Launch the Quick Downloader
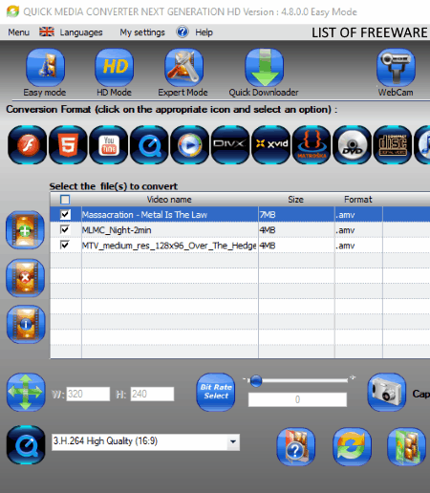 coord(264,67)
